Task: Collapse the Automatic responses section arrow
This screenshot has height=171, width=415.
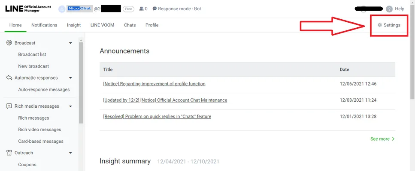Action: point(70,78)
